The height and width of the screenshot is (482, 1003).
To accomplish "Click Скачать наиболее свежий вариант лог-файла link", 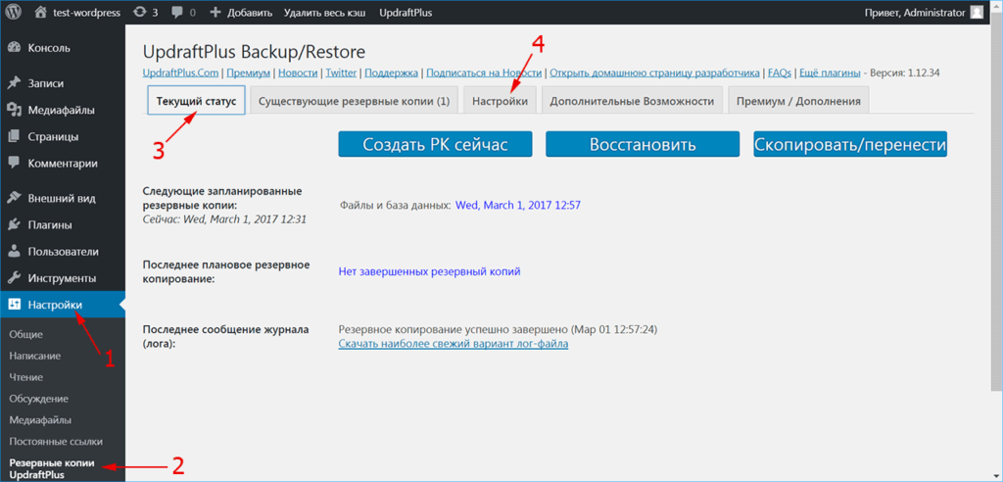I will point(453,344).
